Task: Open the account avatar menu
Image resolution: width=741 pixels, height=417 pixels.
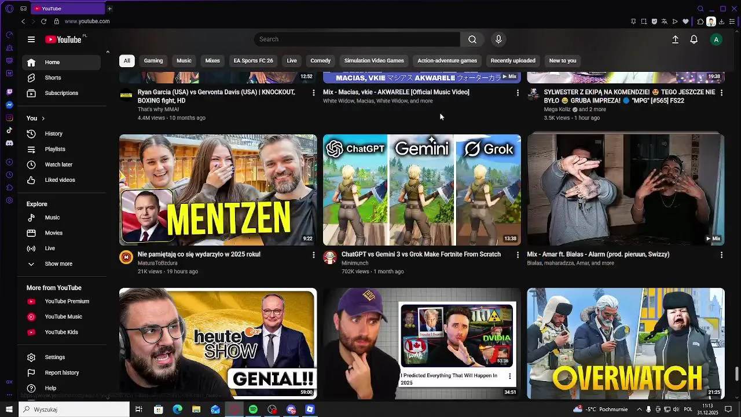Action: 716,39
